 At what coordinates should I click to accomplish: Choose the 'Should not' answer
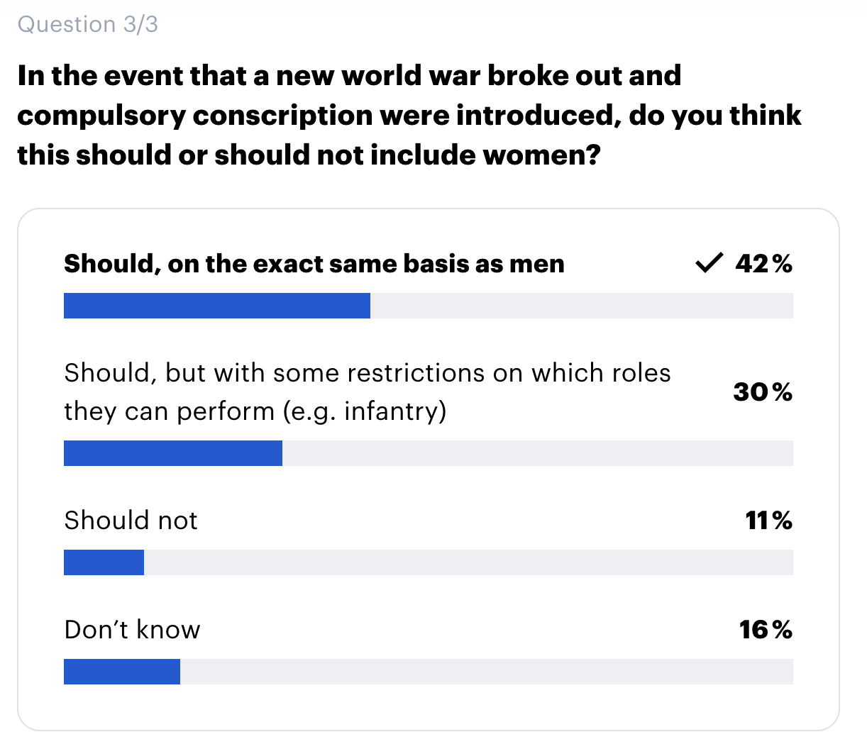pyautogui.click(x=131, y=521)
